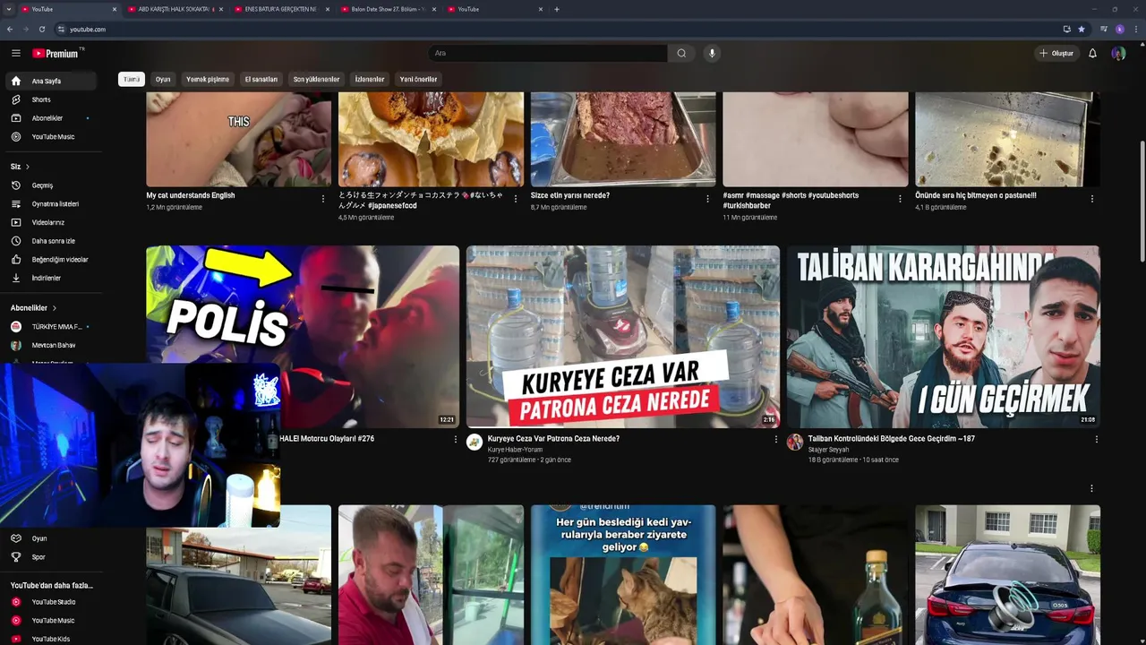Focus the Ara search field
The height and width of the screenshot is (645, 1146).
(x=548, y=53)
